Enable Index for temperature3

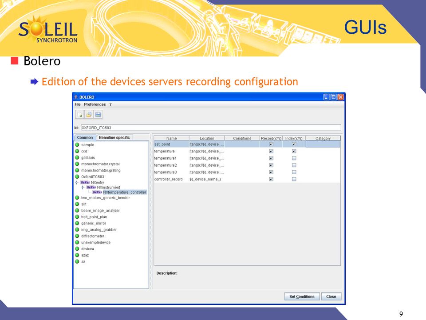(x=294, y=172)
